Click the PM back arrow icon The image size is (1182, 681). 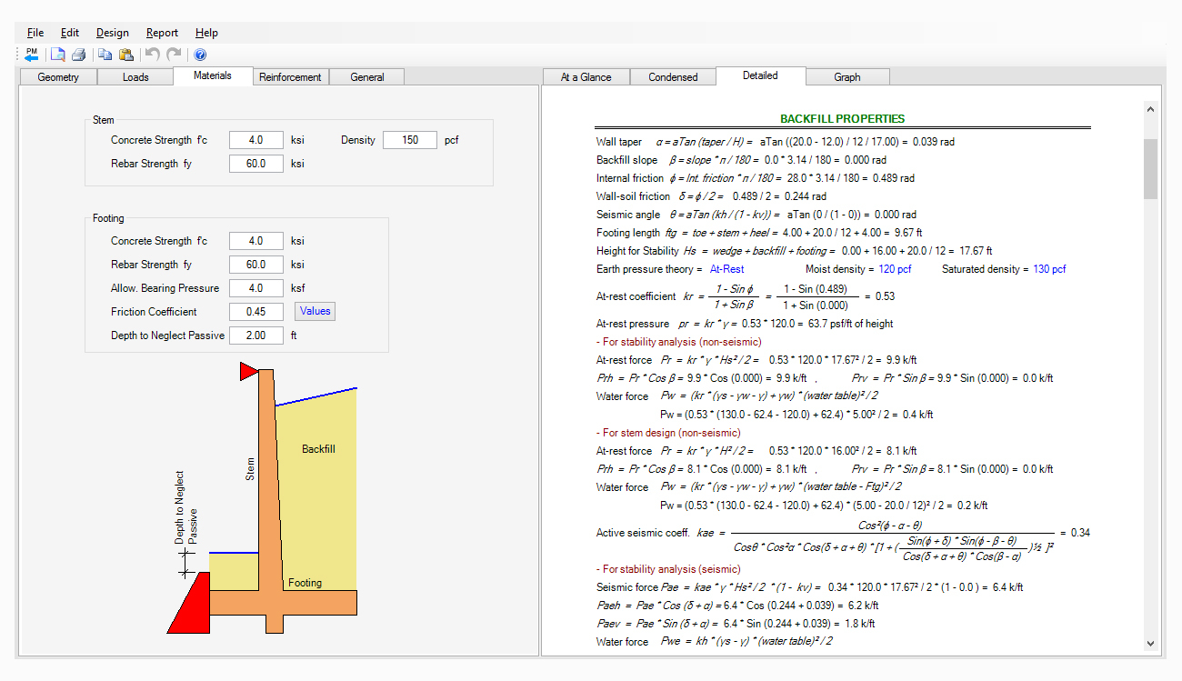(x=32, y=55)
